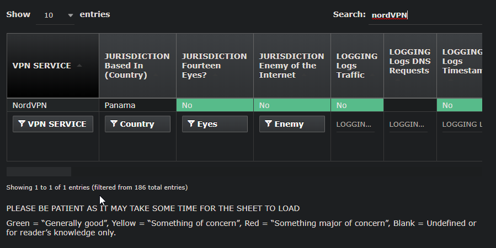The image size is (496, 248).
Task: Click the filter input under Logs Timestamps
Action: pos(462,125)
